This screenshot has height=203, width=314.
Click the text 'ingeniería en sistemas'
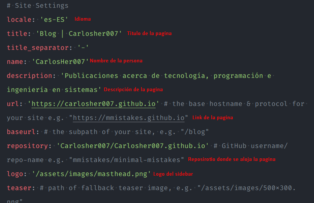tap(52, 90)
